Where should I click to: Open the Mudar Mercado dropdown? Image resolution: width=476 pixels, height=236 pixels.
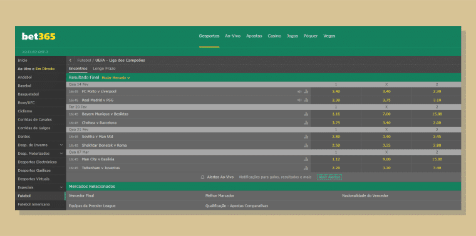pyautogui.click(x=116, y=78)
